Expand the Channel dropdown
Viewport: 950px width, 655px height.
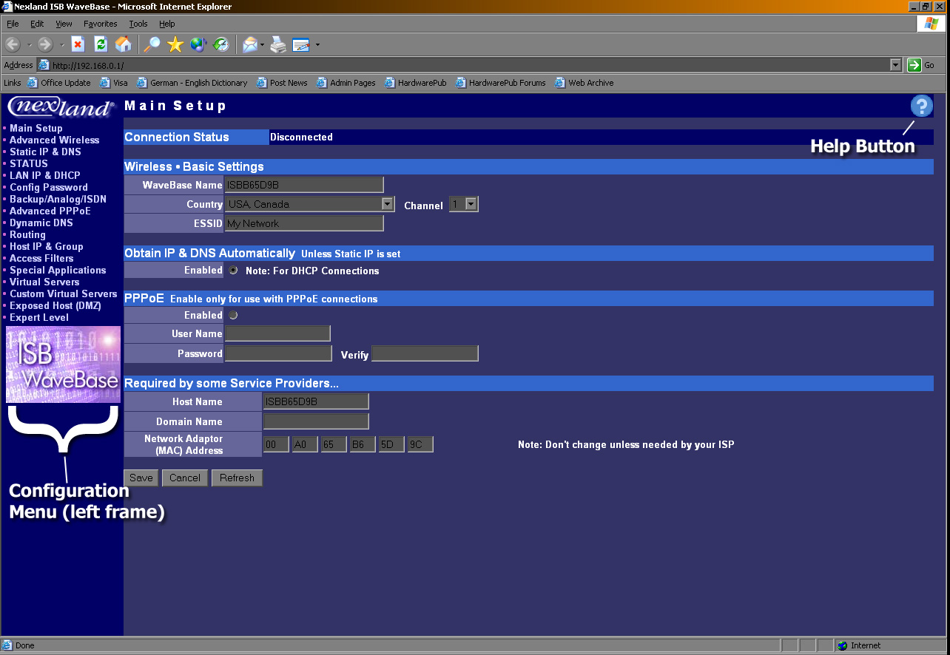[471, 204]
